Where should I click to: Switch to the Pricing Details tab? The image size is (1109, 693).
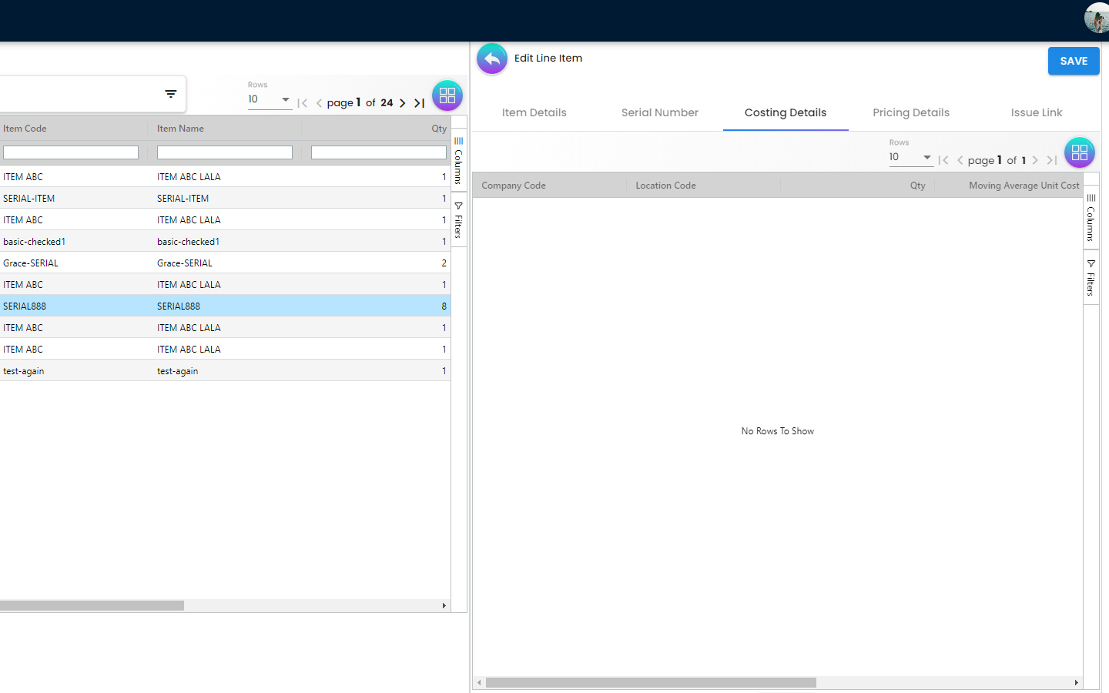tap(911, 112)
